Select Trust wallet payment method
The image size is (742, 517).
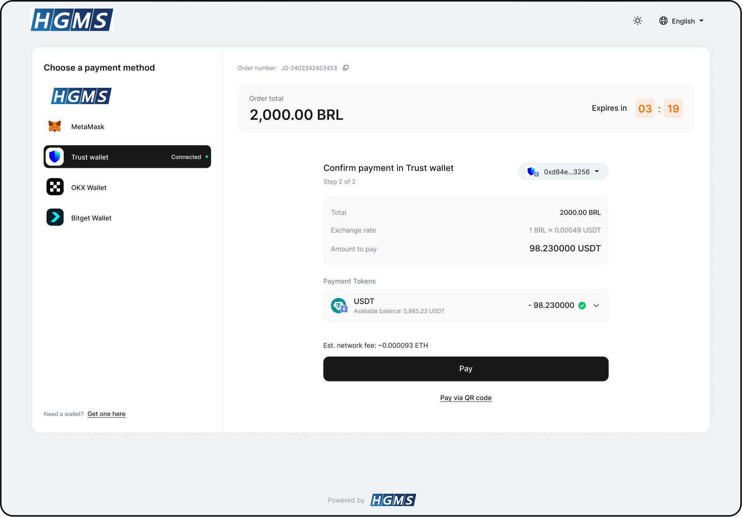tap(127, 157)
